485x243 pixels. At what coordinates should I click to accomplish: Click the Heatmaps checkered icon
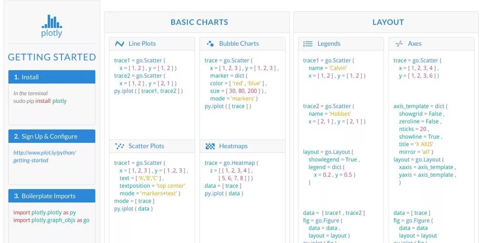click(x=210, y=146)
